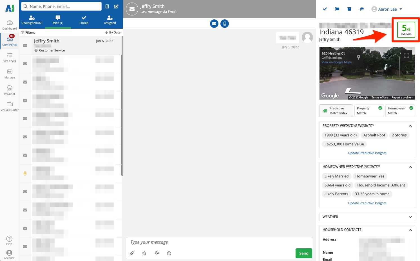
Task: Open the emoji picker smiley icon
Action: 169,253
